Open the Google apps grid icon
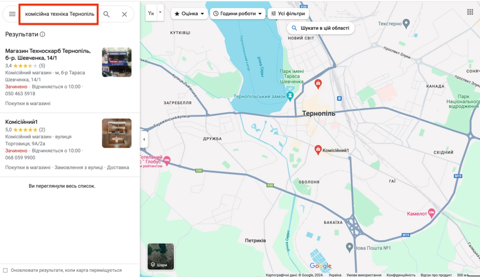This screenshot has width=480, height=277. [x=470, y=12]
